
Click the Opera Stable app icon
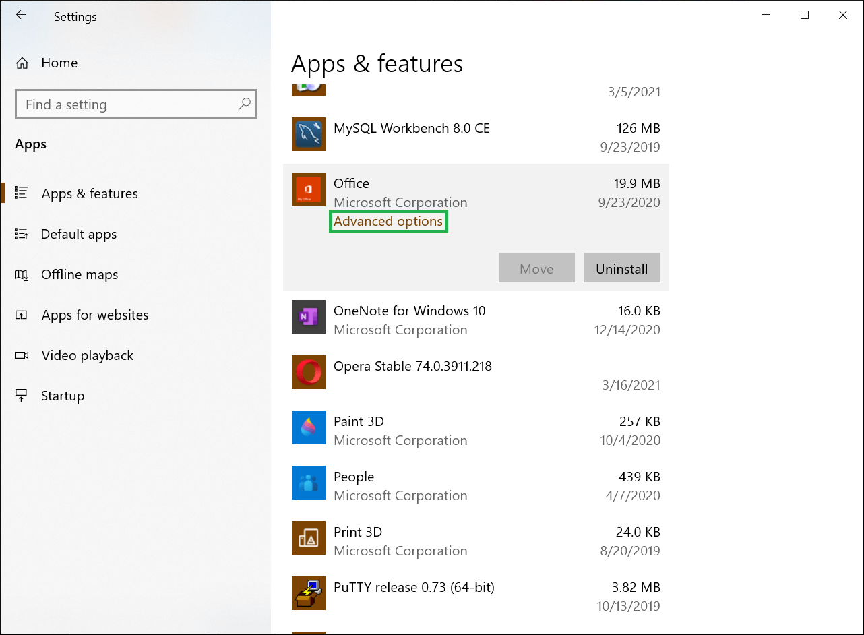point(309,372)
